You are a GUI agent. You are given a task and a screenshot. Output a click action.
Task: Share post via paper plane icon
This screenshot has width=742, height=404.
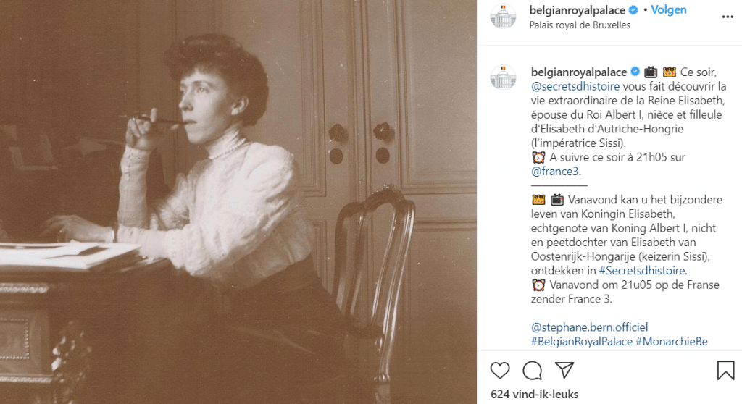pyautogui.click(x=564, y=371)
